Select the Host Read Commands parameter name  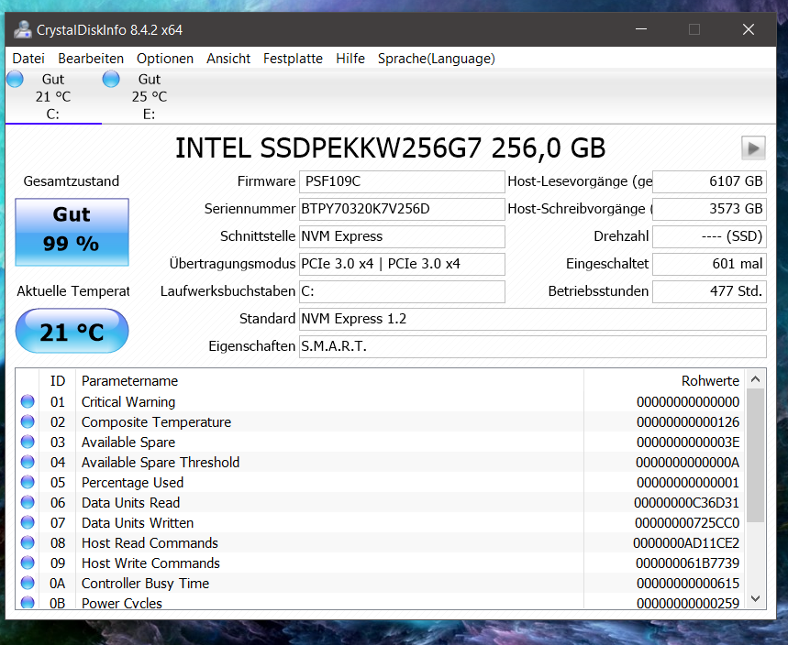tap(150, 543)
